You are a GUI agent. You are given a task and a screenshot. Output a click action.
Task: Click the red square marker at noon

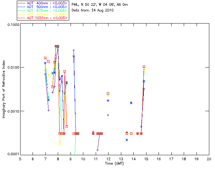coord(108,93)
